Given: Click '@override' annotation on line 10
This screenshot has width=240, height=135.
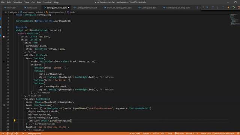Looking at the screenshot, I should pyautogui.click(x=21, y=27).
